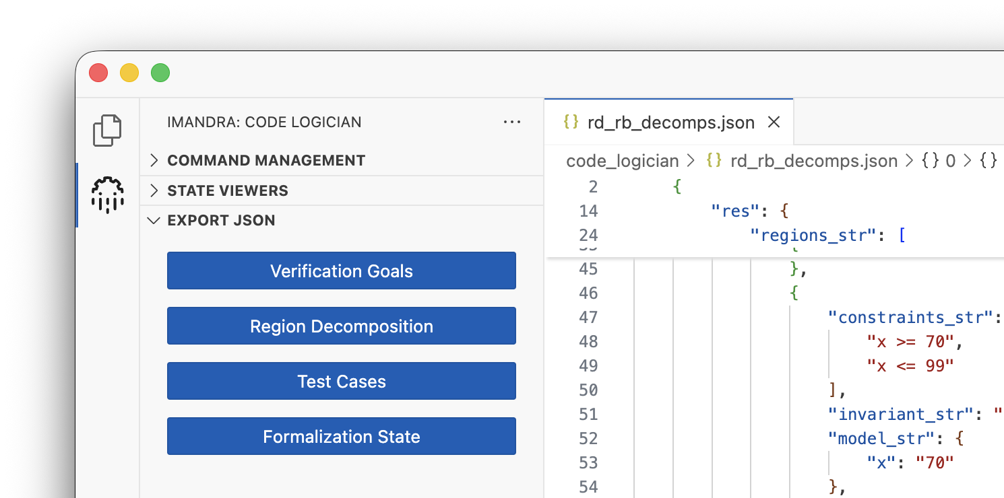Click line number 47 in the editor gutter
This screenshot has height=498, width=1004.
coord(587,317)
